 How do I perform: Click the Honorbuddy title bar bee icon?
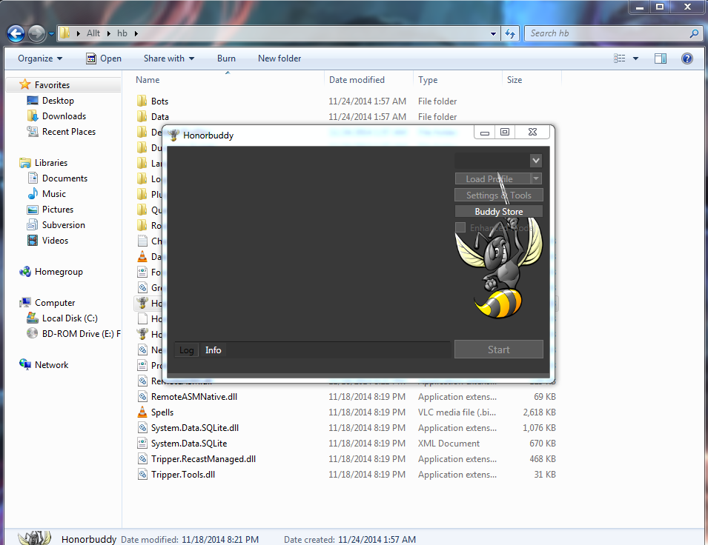173,136
